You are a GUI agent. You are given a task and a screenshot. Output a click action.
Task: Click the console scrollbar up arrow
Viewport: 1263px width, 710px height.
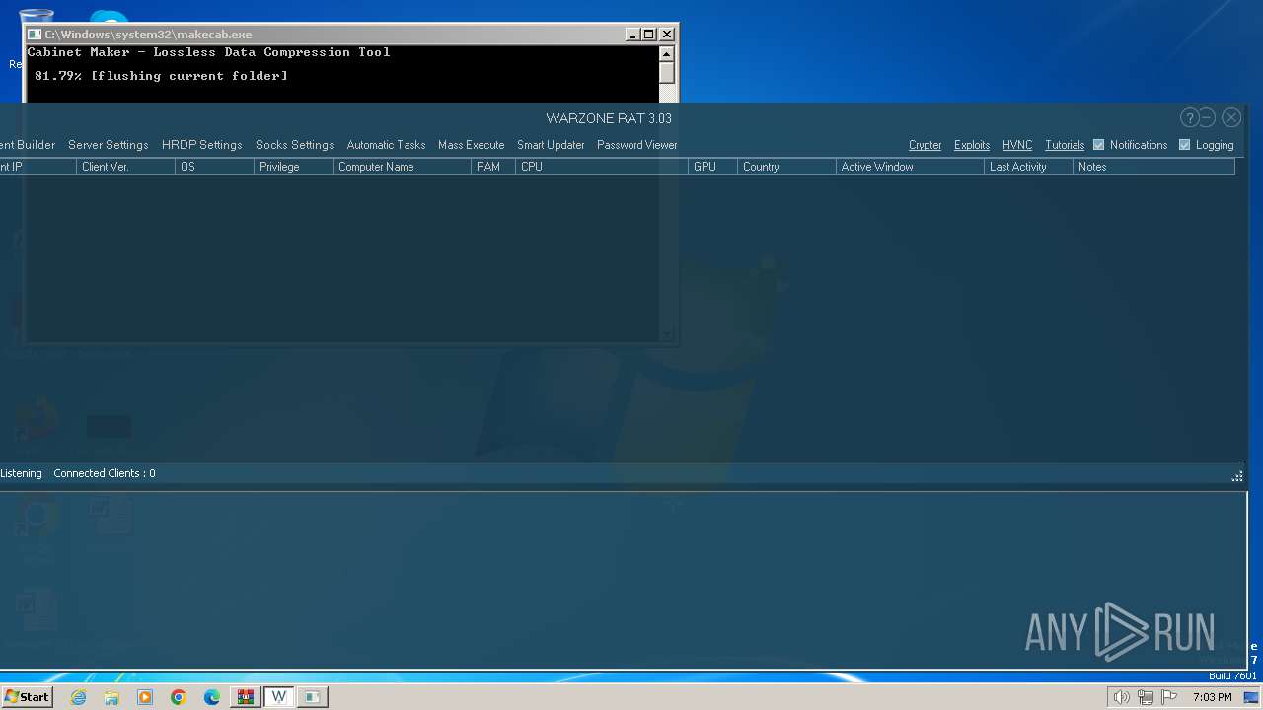pyautogui.click(x=667, y=53)
